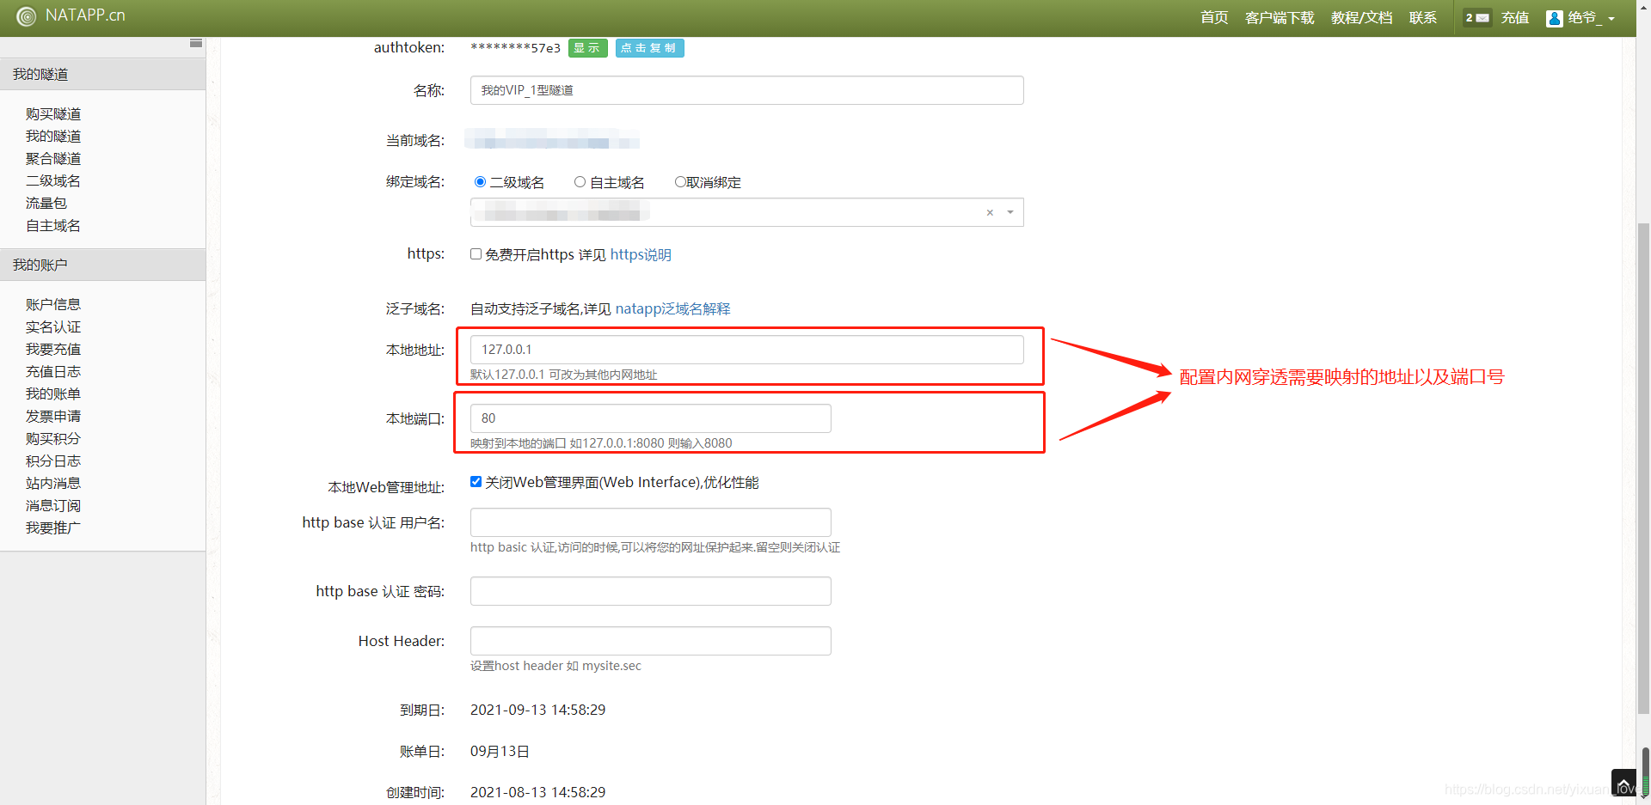The width and height of the screenshot is (1651, 805).
Task: Click 本地地址 field with 127.0.0.1
Action: [x=746, y=350]
